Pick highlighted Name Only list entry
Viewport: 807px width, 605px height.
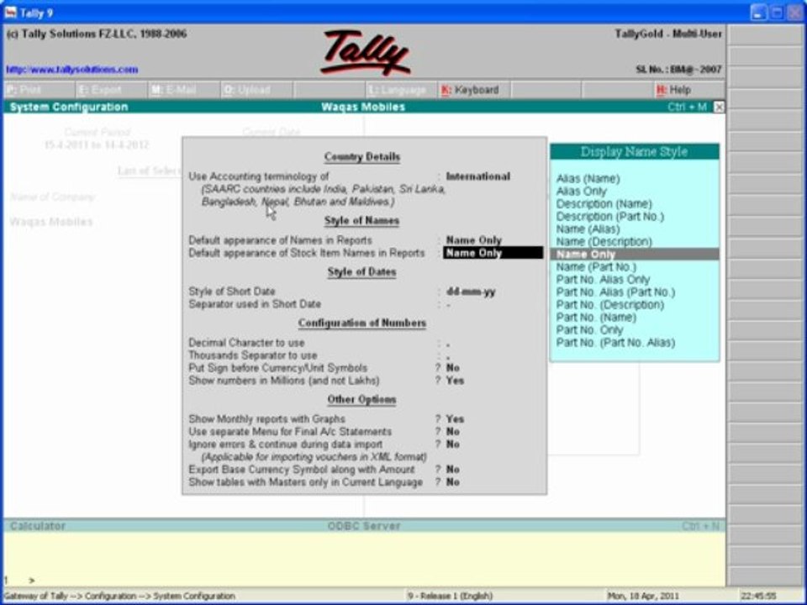tap(634, 254)
